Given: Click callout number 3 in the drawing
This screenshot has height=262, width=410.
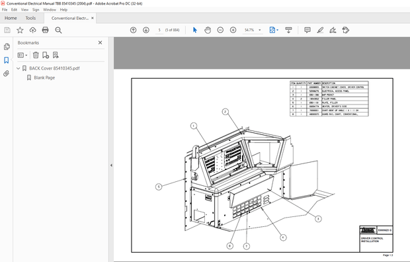Looking at the screenshot, I should pos(318,219).
